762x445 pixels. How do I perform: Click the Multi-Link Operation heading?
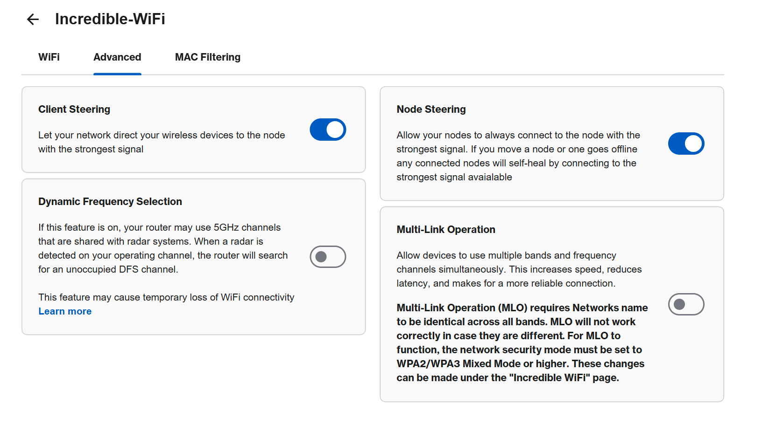click(446, 230)
